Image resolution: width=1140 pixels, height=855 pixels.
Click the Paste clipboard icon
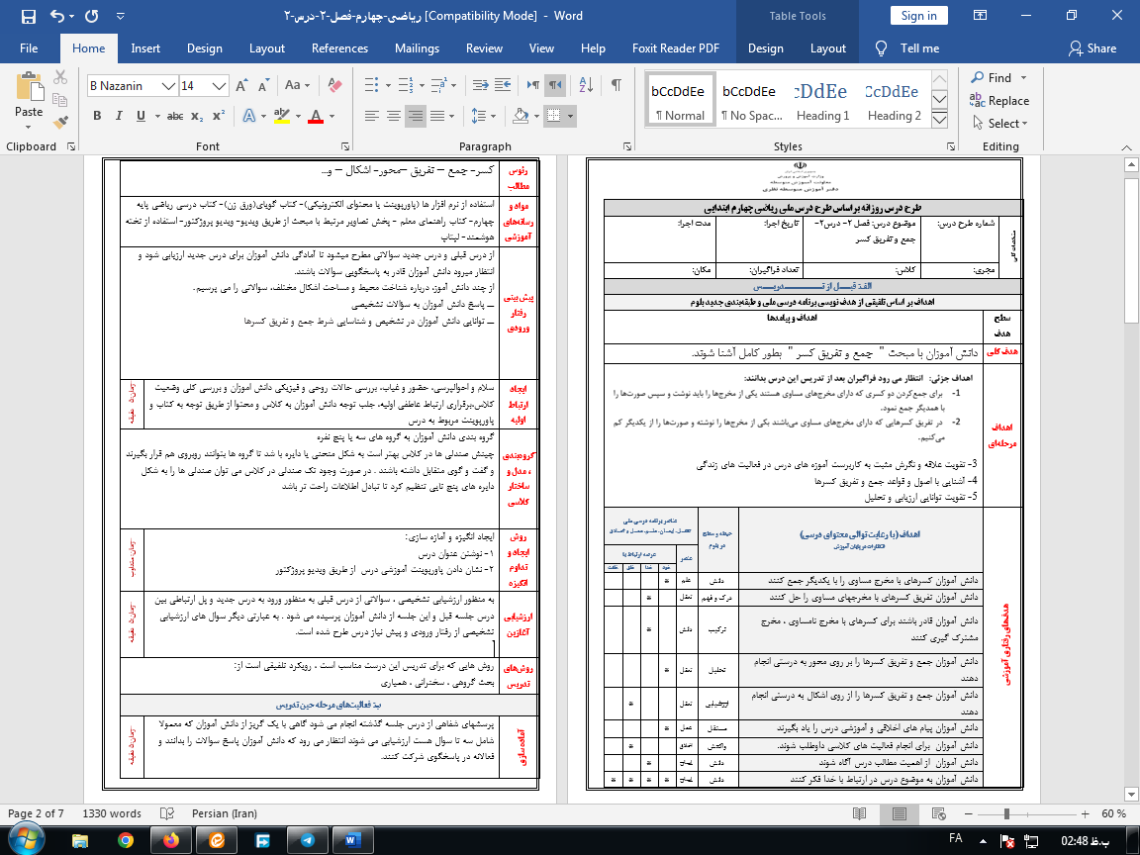click(29, 86)
